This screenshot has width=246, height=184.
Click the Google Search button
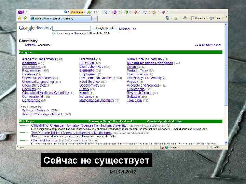[x=105, y=28]
